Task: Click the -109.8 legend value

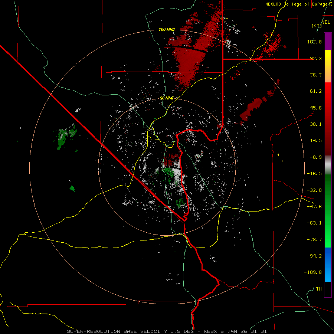Action: pyautogui.click(x=313, y=272)
